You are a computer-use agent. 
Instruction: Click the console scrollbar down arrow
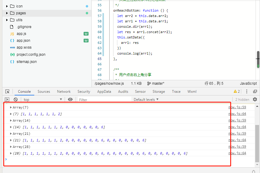[x=257, y=165]
